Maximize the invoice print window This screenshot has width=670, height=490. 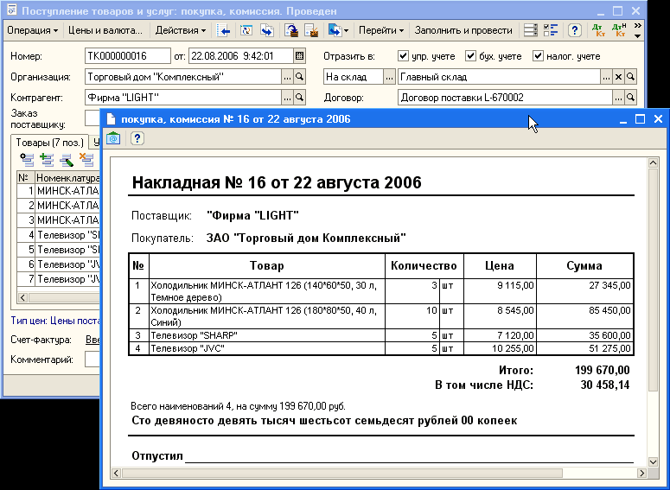click(640, 119)
